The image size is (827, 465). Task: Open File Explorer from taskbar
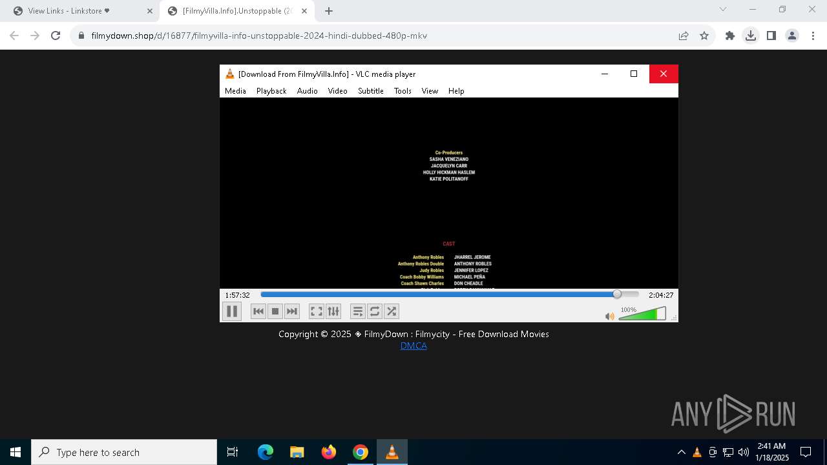297,452
